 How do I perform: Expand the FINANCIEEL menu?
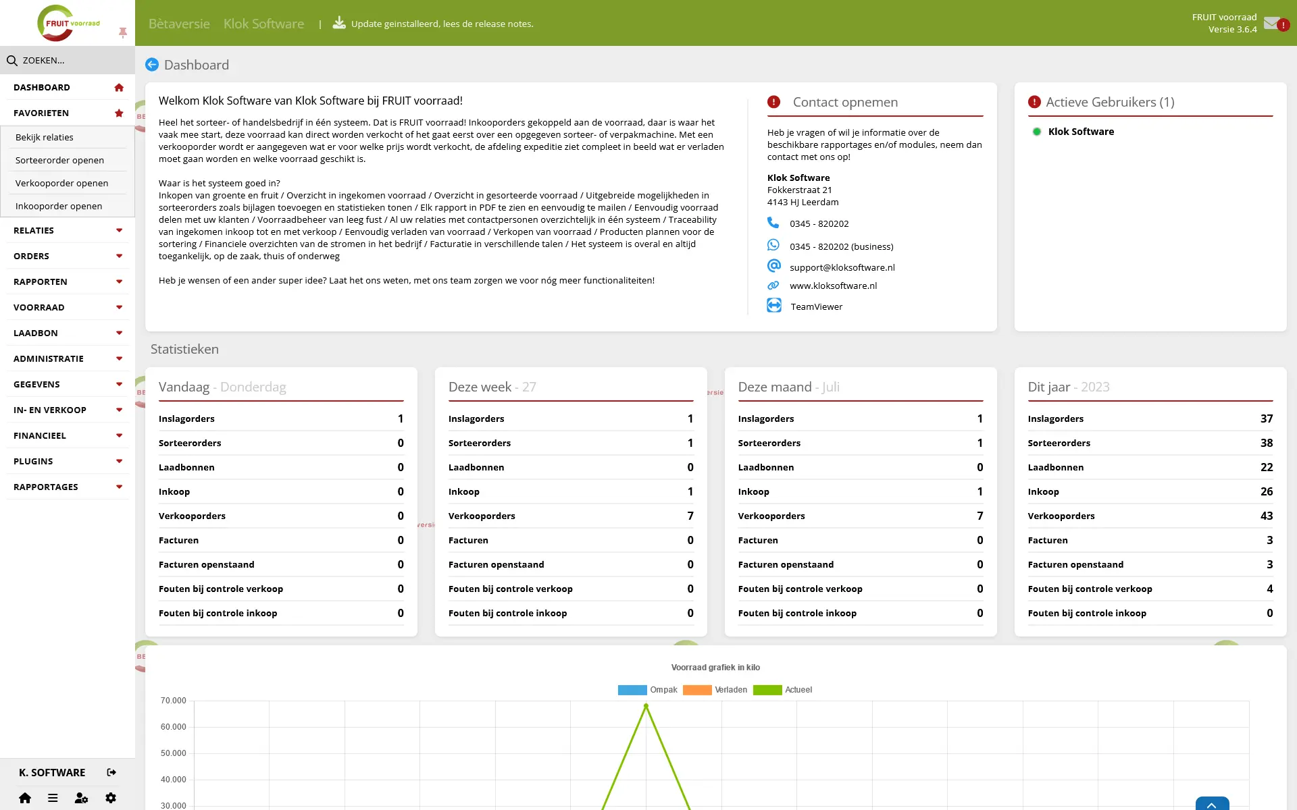pos(68,436)
